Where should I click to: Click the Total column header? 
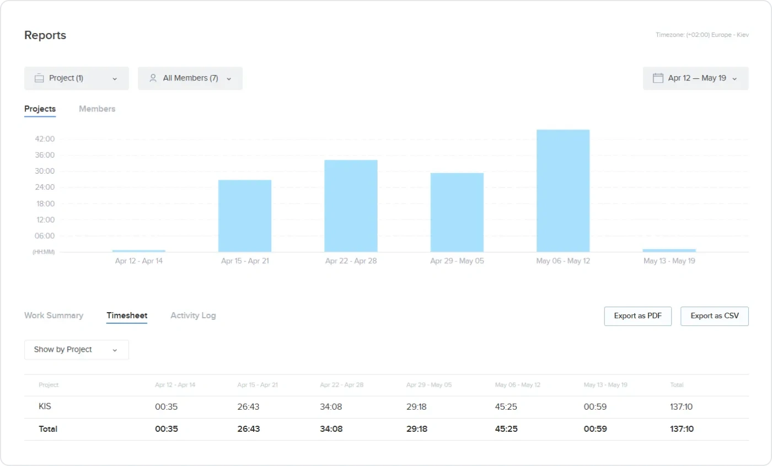click(x=677, y=385)
